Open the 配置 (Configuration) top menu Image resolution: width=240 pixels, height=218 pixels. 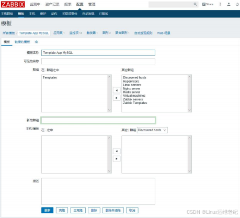(x=80, y=4)
